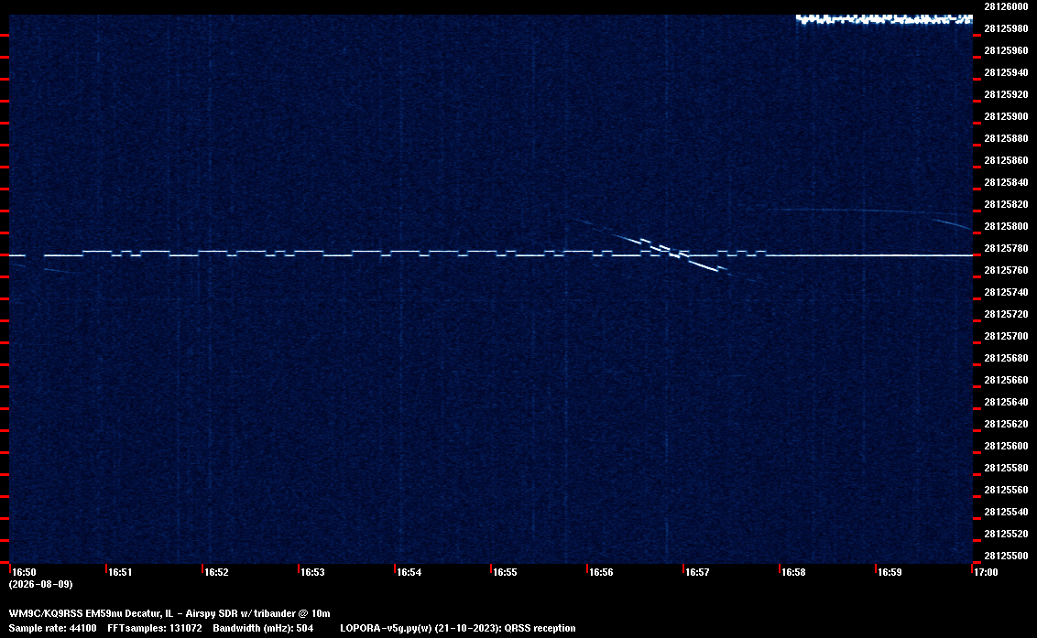Click the 16:55 time label

click(x=505, y=572)
